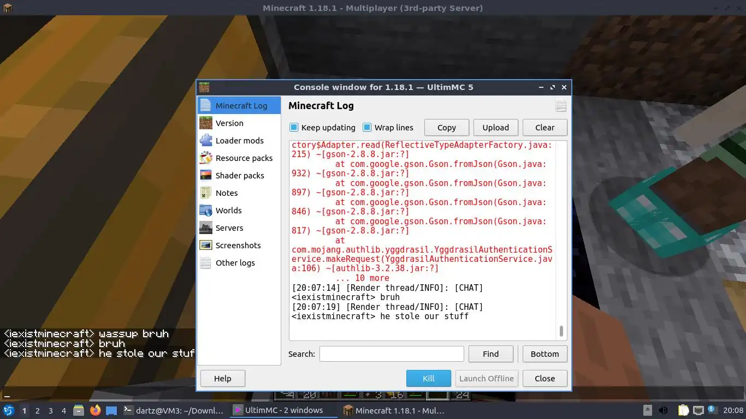This screenshot has width=746, height=419.
Task: Click the Minecraft title bar crafting table icon
Action: coord(7,8)
